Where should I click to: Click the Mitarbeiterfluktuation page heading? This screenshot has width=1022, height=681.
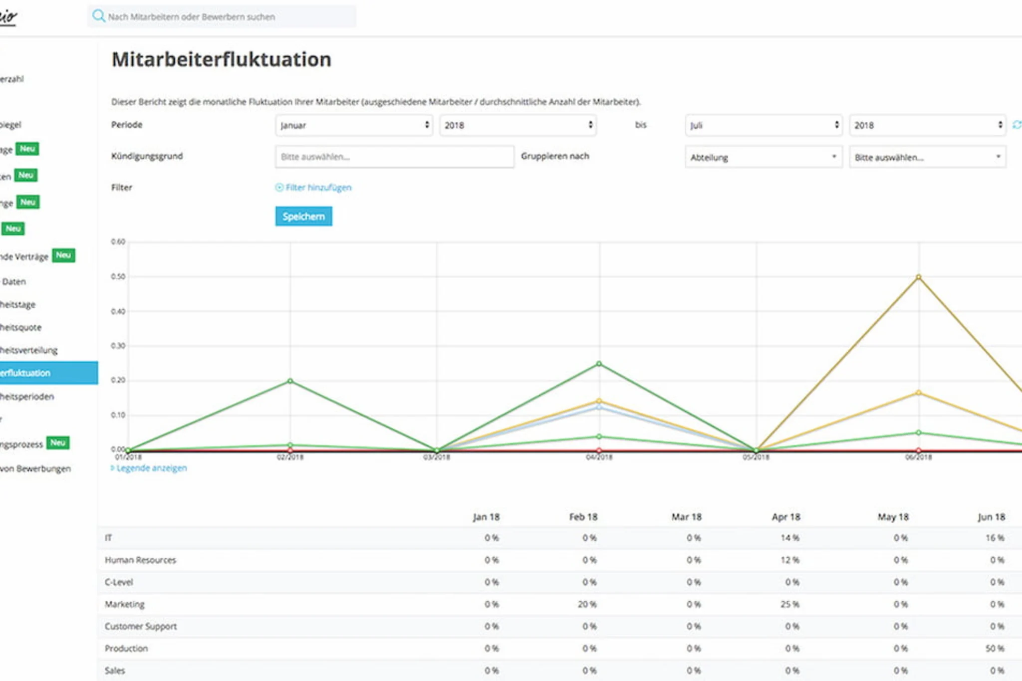tap(221, 59)
